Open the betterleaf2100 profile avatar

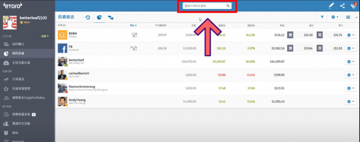click(x=9, y=22)
